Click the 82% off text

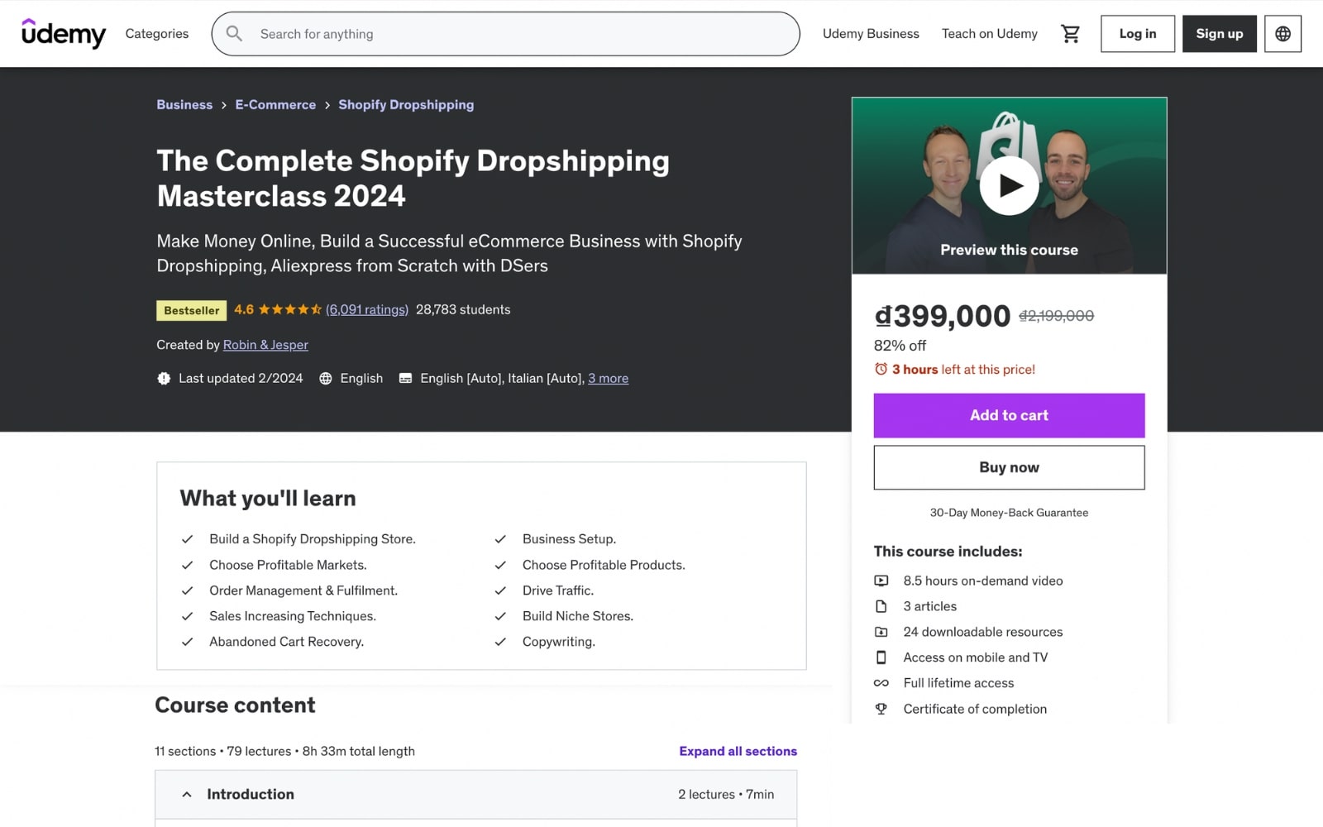(x=900, y=346)
